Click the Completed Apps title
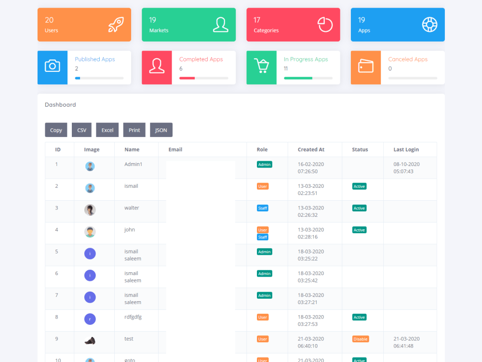 click(x=201, y=59)
